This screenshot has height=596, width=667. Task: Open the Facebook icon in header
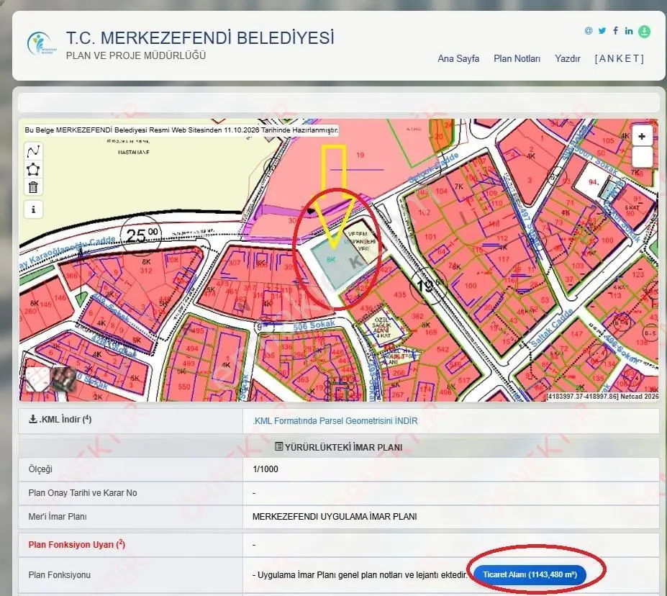click(615, 31)
